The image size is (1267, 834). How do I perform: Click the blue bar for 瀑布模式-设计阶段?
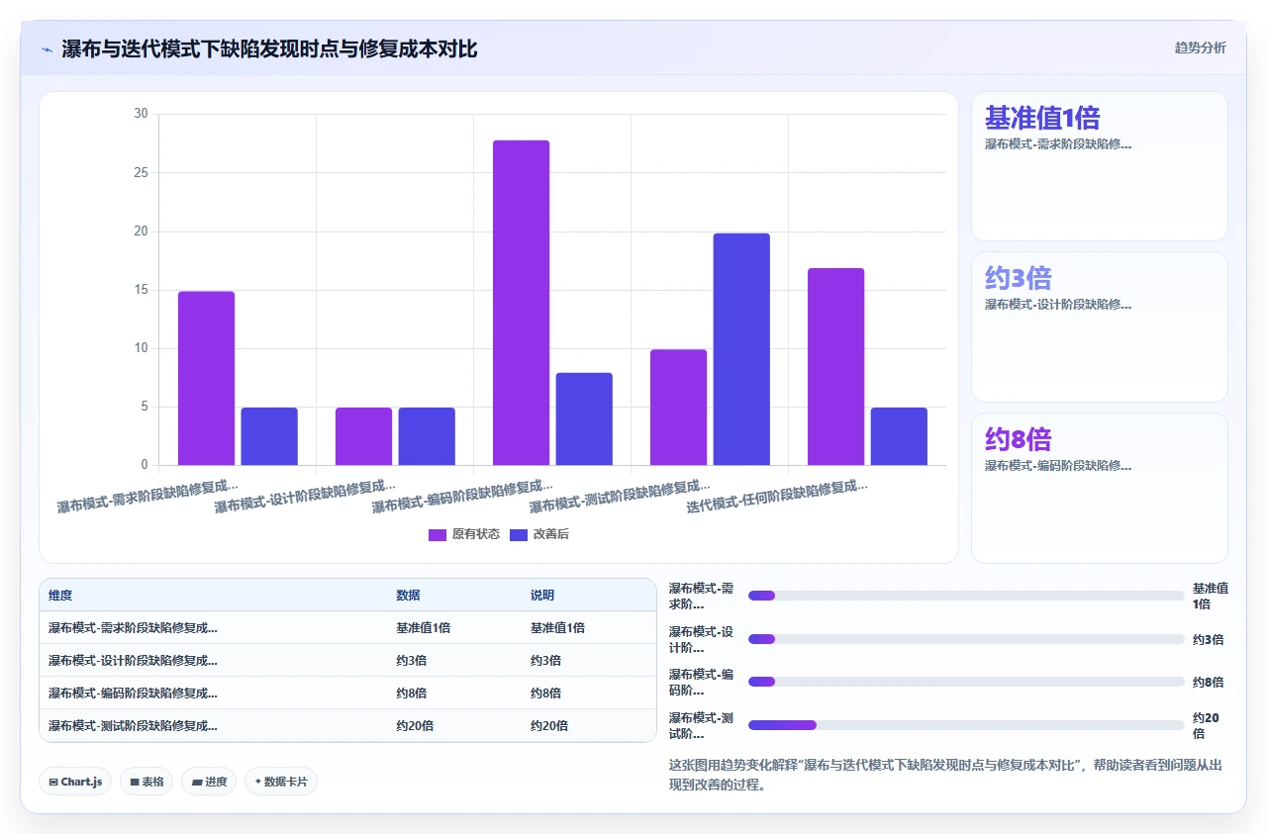[427, 436]
